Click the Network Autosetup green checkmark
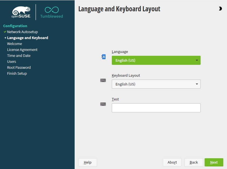Viewport: 227px width, 169px height. [5, 32]
